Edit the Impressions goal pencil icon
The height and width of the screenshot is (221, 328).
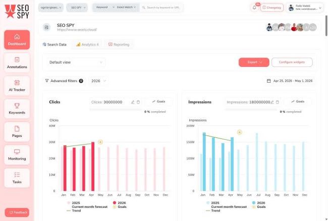[272, 102]
